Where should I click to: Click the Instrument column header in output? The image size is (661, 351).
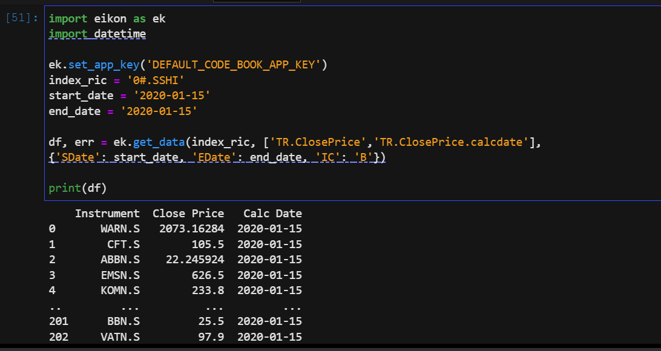coord(107,214)
